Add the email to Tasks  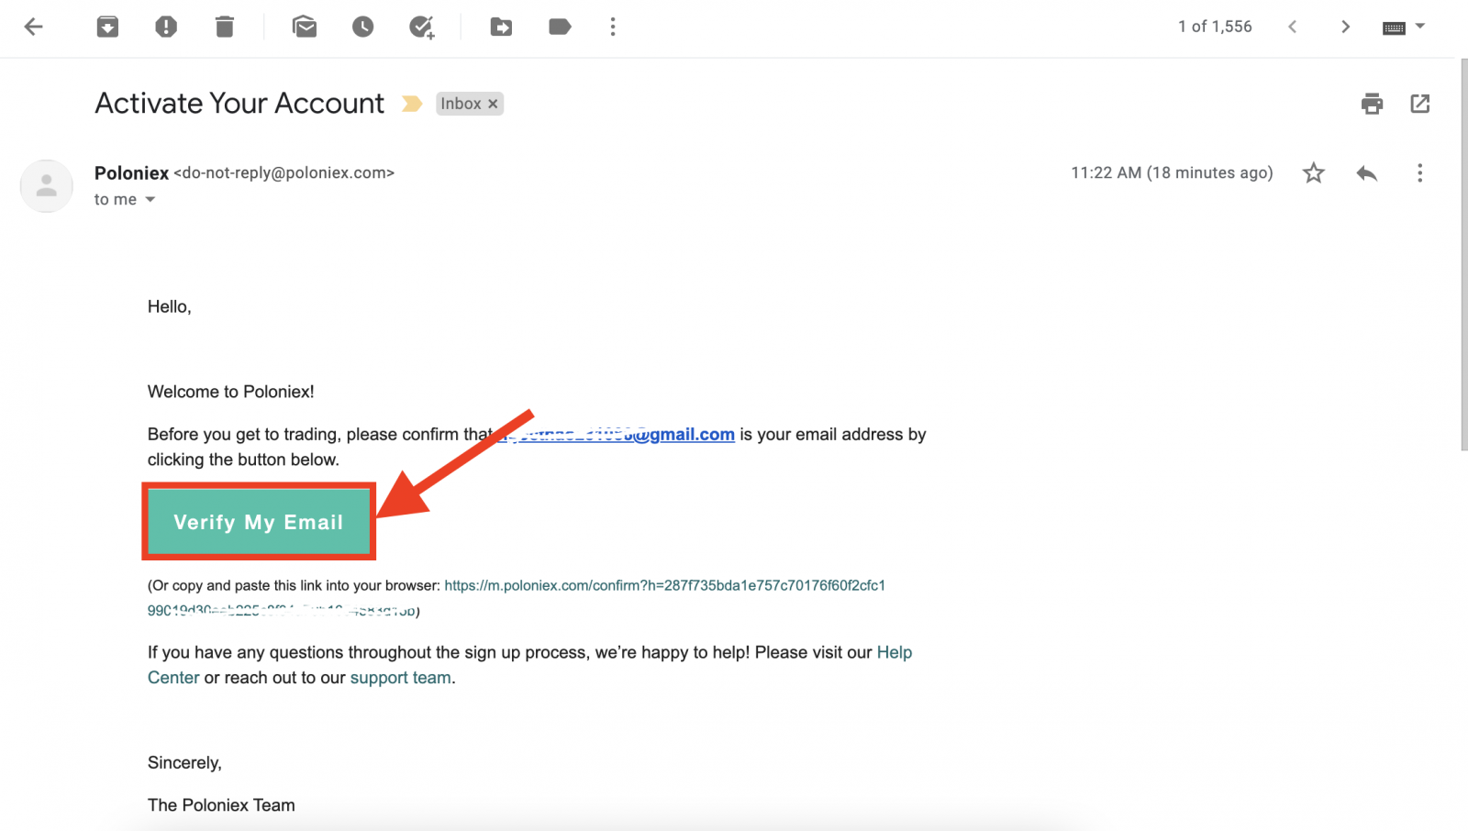421,27
